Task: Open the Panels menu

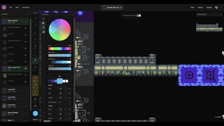Action: [x=200, y=7]
